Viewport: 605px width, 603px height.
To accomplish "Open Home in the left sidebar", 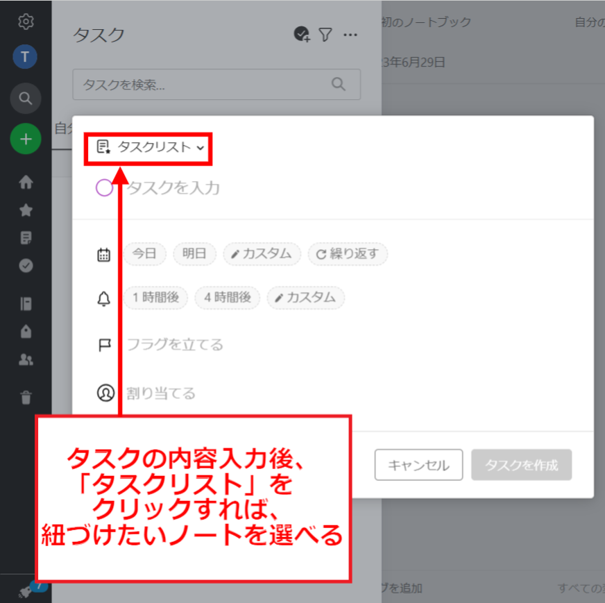I will point(26,182).
